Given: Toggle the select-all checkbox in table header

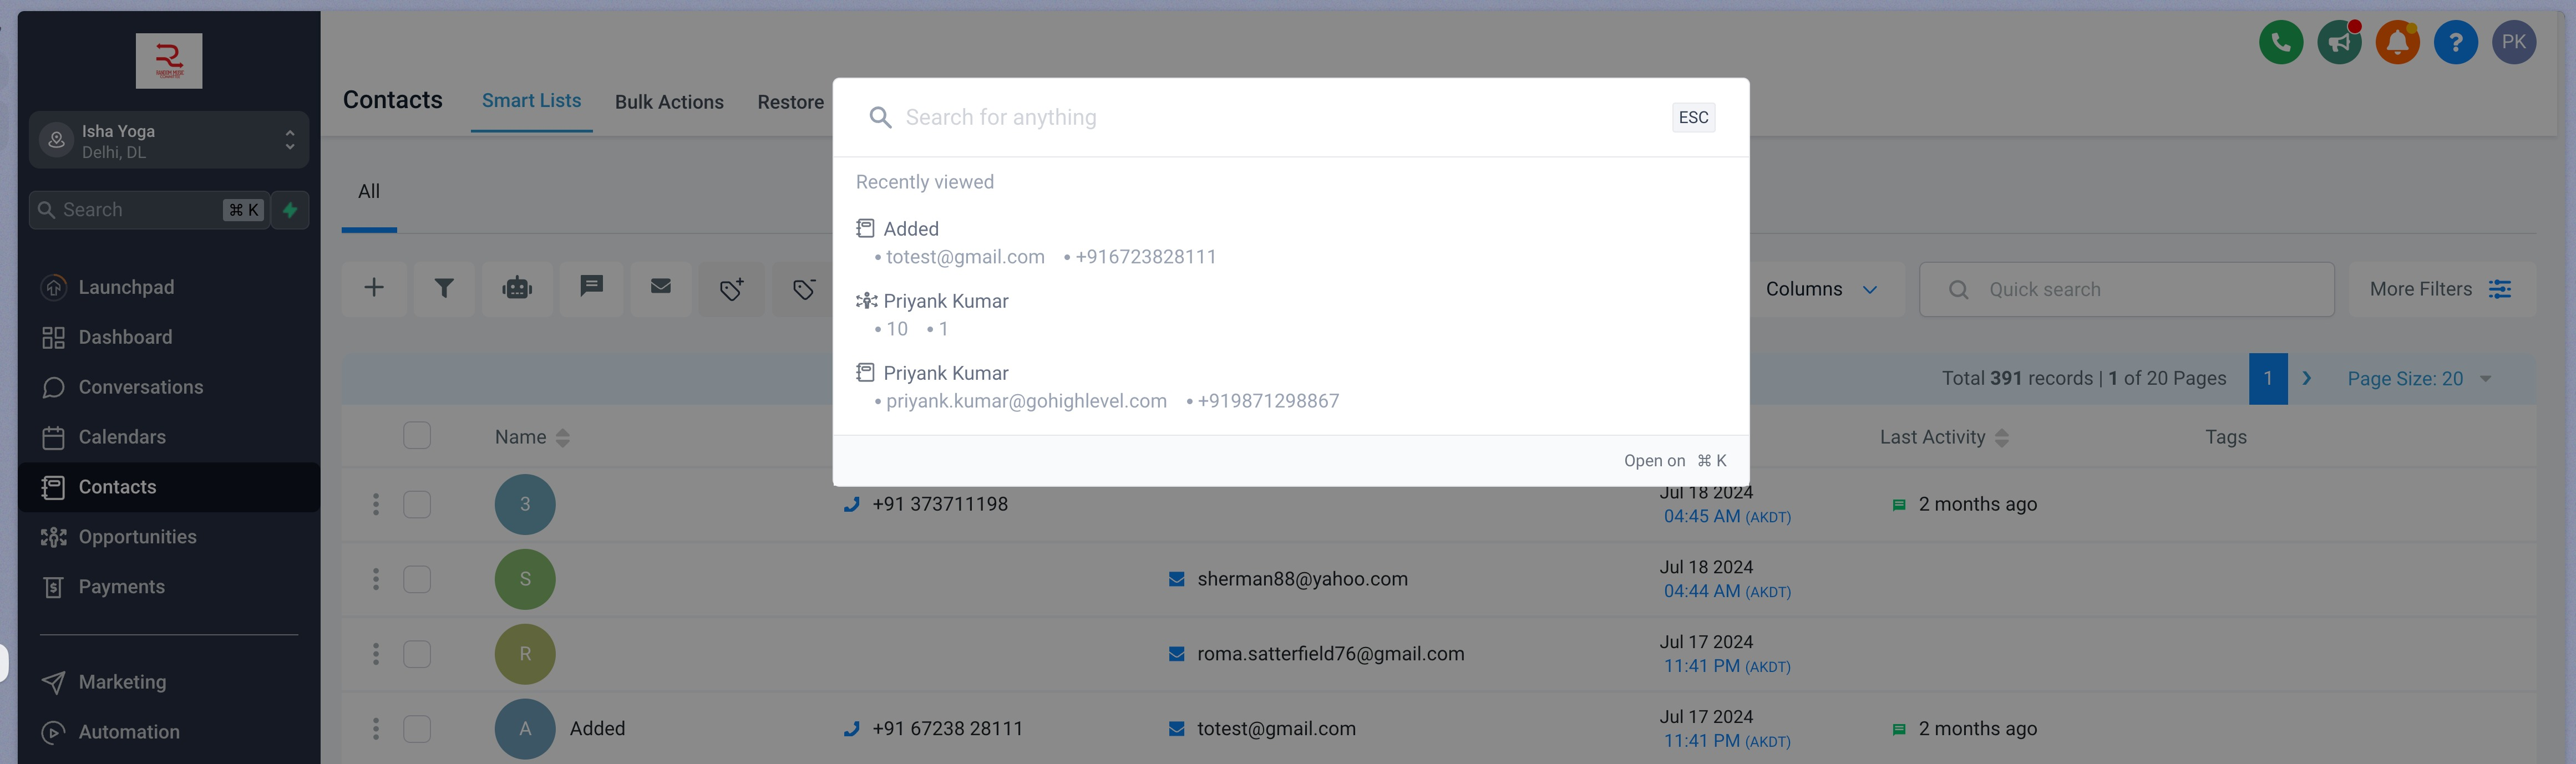Looking at the screenshot, I should pos(417,436).
